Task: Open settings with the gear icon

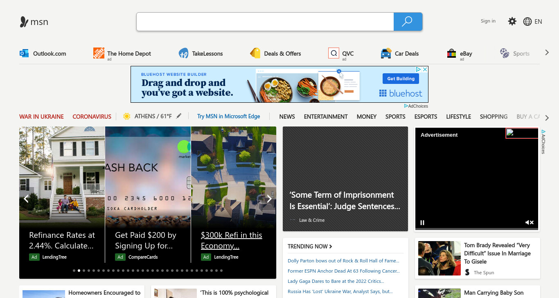Action: pos(512,21)
